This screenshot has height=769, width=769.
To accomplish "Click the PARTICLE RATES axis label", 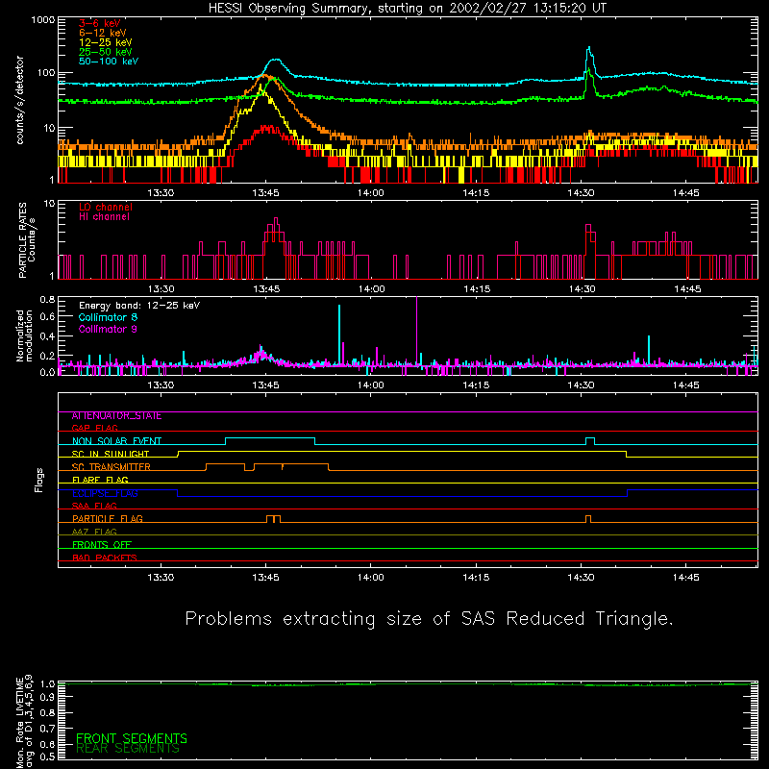I will pyautogui.click(x=27, y=239).
